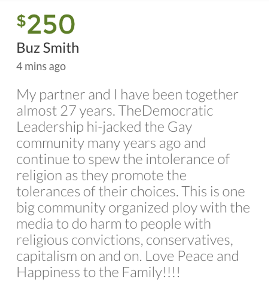Viewport: 269px width, 295px height.
Task: Click the word "TheDemocratic" in comment
Action: pyautogui.click(x=166, y=111)
